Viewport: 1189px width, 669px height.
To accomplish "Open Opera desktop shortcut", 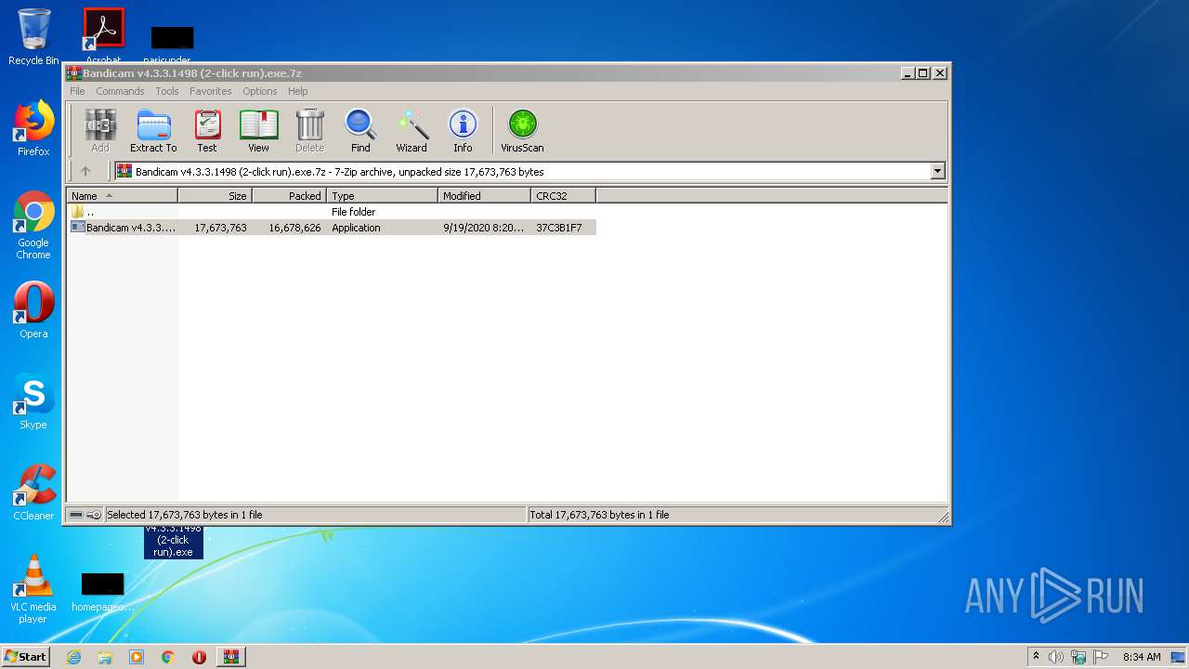I will pyautogui.click(x=33, y=310).
